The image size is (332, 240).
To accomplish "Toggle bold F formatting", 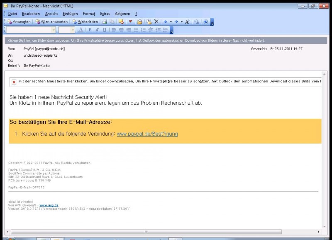I will (x=90, y=30).
